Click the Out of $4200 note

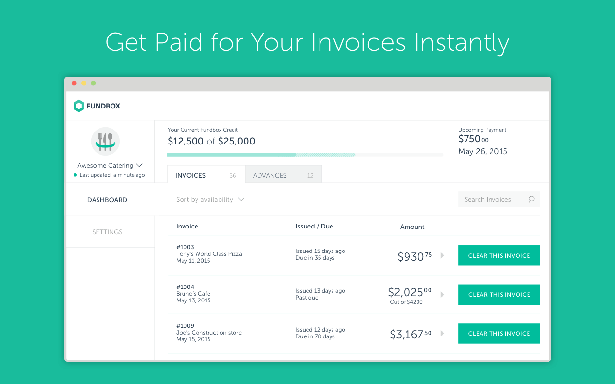pyautogui.click(x=406, y=302)
